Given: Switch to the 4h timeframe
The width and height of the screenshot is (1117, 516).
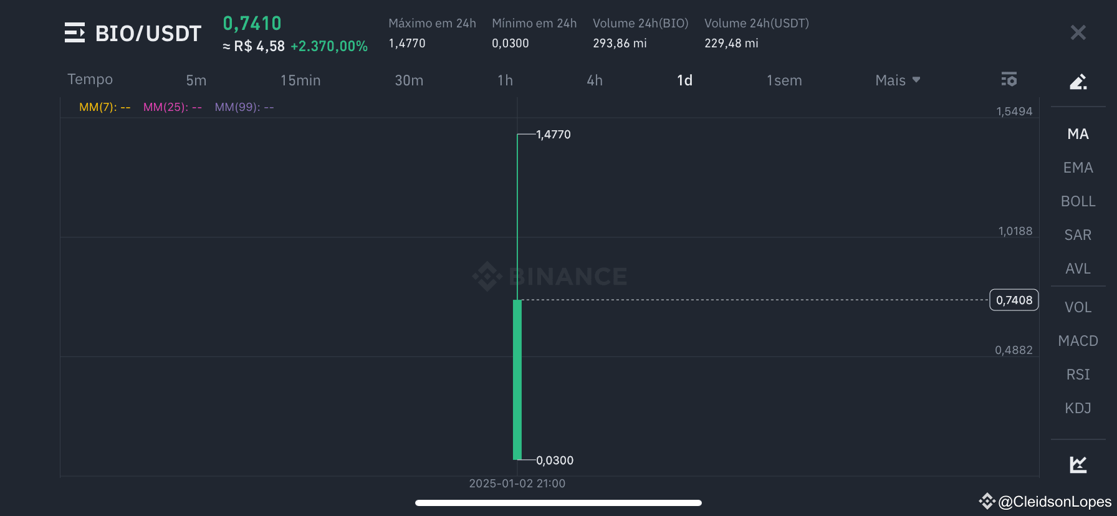Looking at the screenshot, I should coord(595,80).
